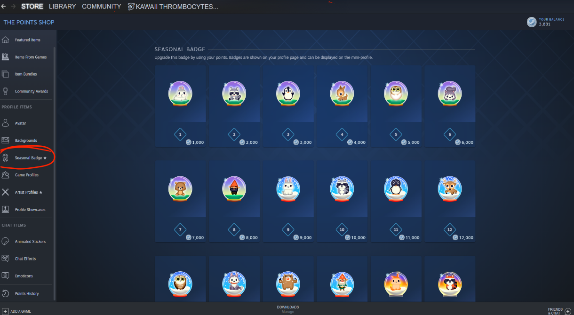The image size is (574, 315).
Task: Go to Profile Showcases
Action: (x=30, y=209)
